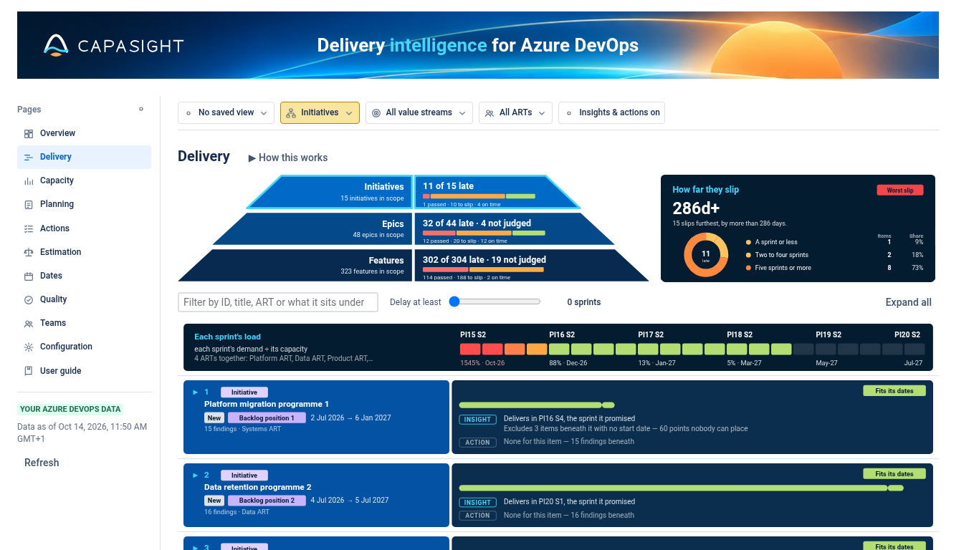Click the Five sprints or more legend entry
The width and height of the screenshot is (979, 550).
tap(778, 268)
